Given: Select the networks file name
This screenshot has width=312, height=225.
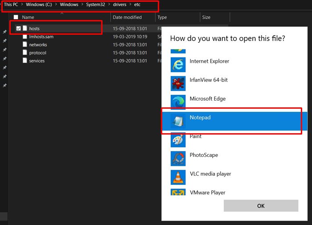Looking at the screenshot, I should tap(38, 45).
